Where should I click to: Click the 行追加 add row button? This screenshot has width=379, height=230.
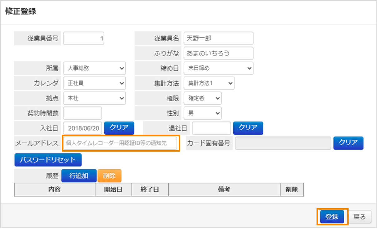79,175
